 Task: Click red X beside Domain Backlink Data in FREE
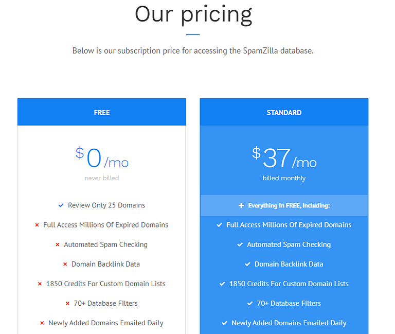65,265
